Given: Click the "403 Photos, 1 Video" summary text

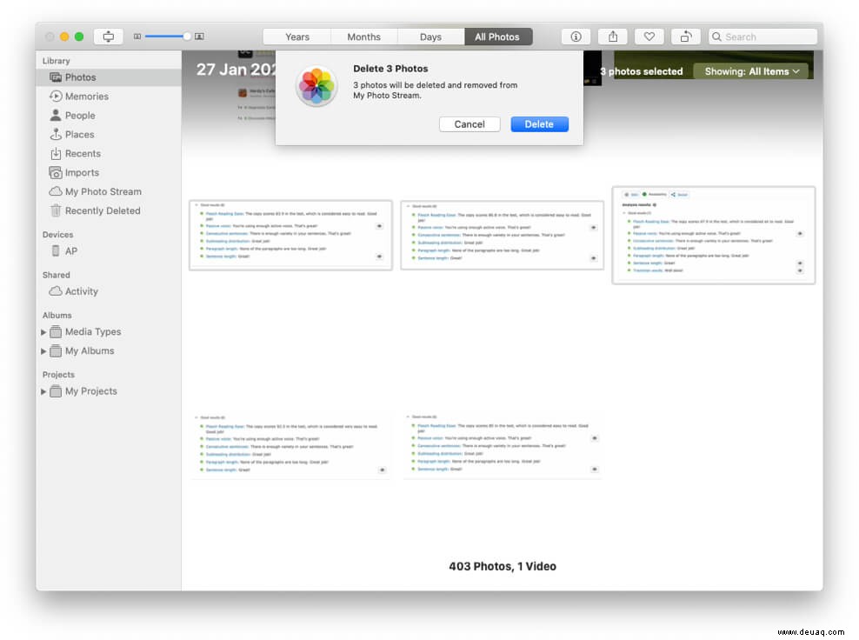Looking at the screenshot, I should 503,567.
